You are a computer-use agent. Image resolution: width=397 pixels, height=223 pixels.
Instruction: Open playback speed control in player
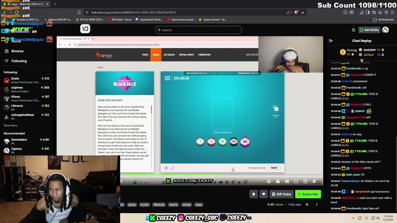(305, 181)
